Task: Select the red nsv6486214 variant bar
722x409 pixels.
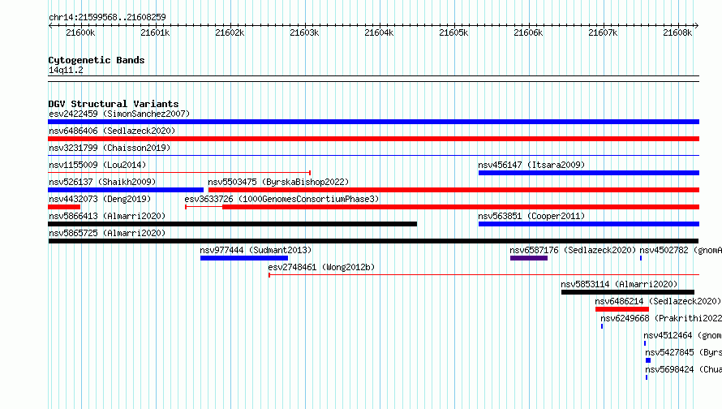Action: pyautogui.click(x=622, y=309)
